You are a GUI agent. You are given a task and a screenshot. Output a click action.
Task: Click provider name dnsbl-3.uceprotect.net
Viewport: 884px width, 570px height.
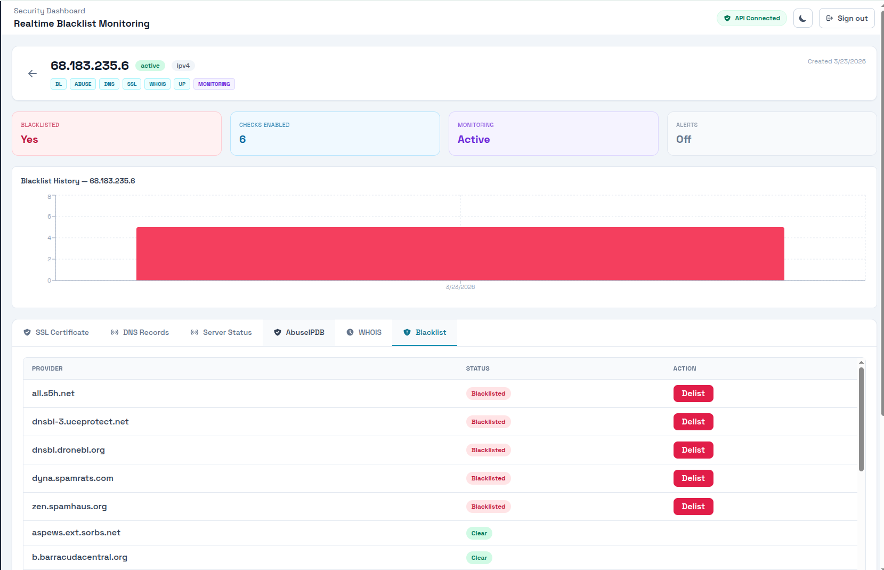[80, 422]
